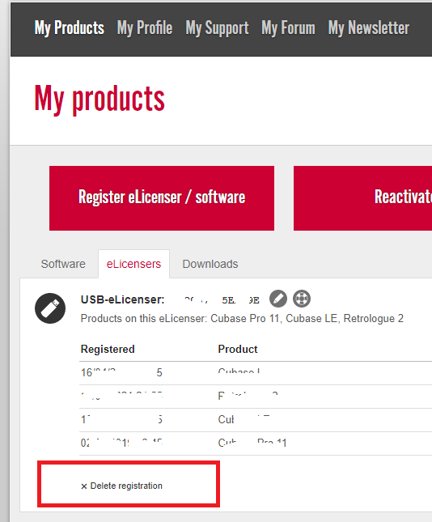Open My Newsletter menu item

(x=369, y=28)
